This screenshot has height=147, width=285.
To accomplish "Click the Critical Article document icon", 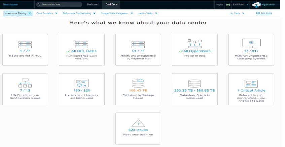I will 251,84.
